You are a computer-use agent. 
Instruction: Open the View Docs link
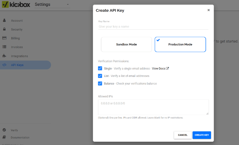coord(160,68)
